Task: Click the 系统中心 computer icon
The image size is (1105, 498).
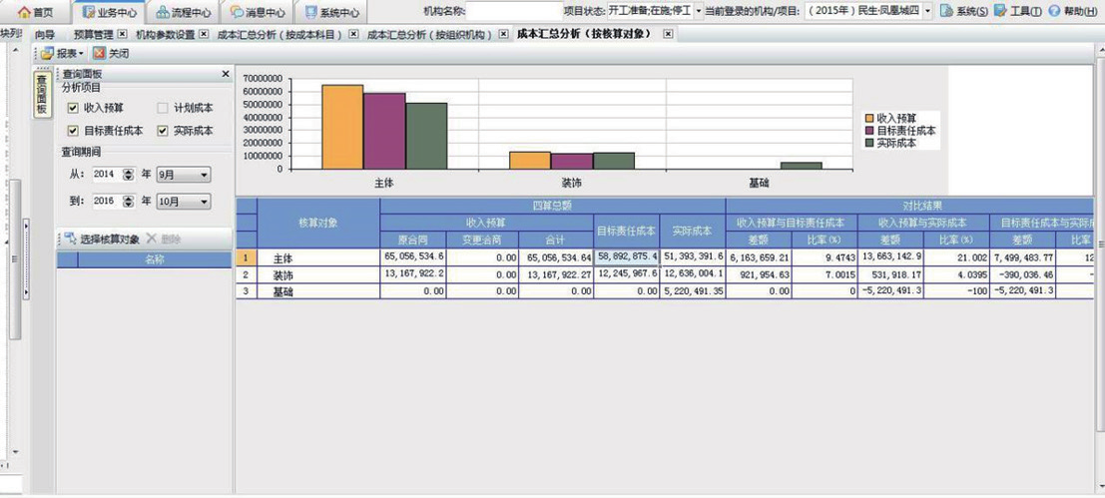Action: 311,12
